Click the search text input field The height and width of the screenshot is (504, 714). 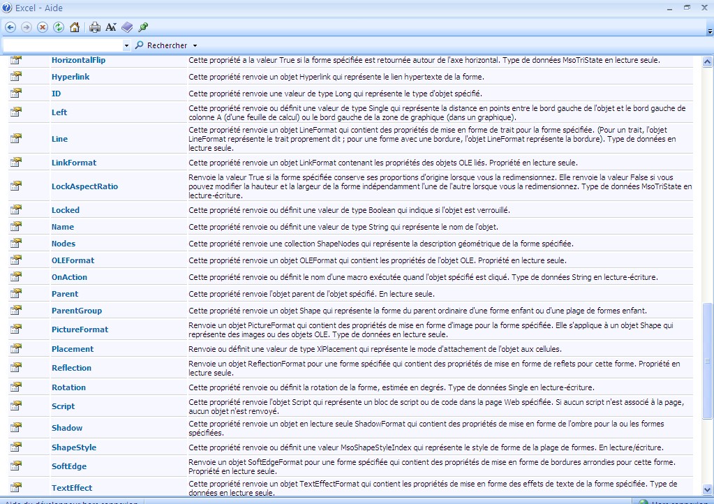[63, 45]
